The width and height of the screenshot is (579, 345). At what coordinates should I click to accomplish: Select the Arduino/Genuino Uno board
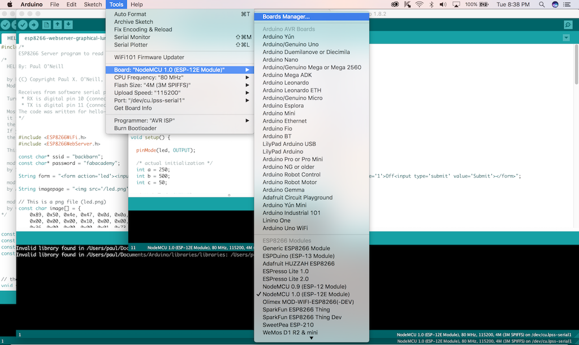coord(312,44)
